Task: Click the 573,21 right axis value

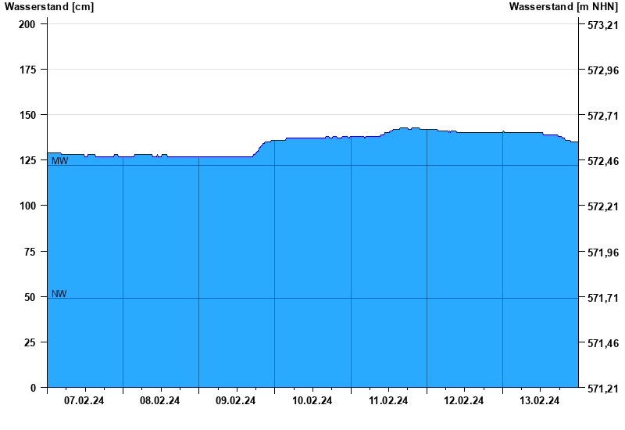Action: point(603,25)
